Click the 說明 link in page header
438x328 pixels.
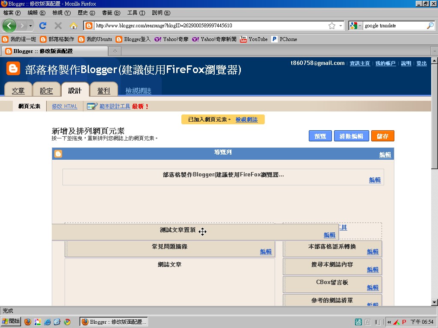tap(406, 63)
